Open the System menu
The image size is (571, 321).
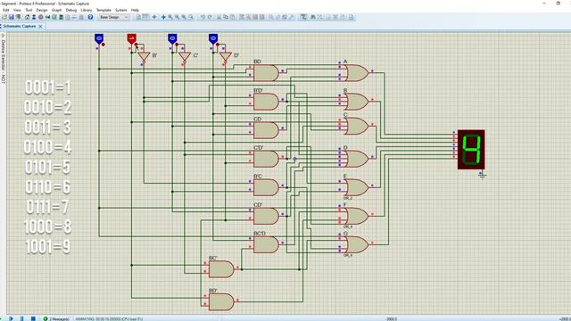click(x=121, y=10)
